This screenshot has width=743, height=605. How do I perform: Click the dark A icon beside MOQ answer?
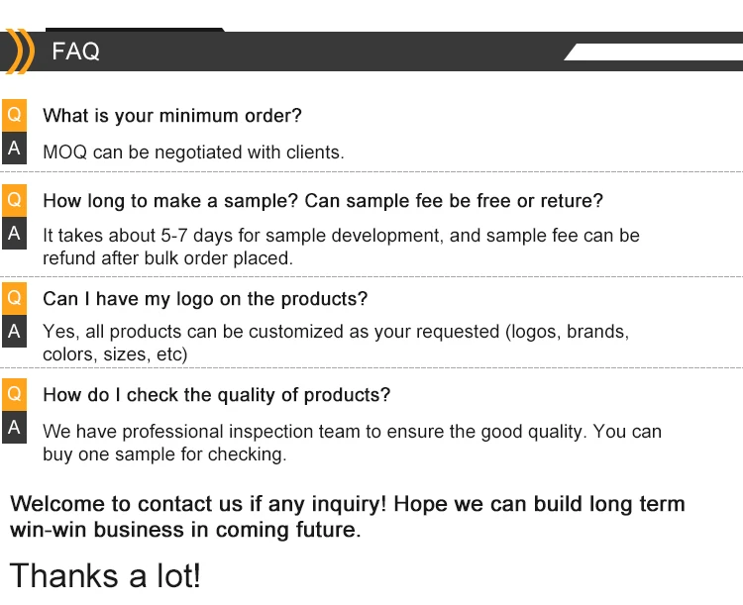pos(14,150)
